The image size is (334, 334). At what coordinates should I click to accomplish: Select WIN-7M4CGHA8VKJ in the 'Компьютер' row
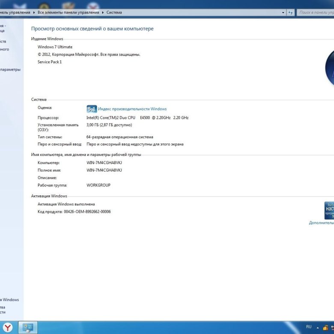click(104, 163)
